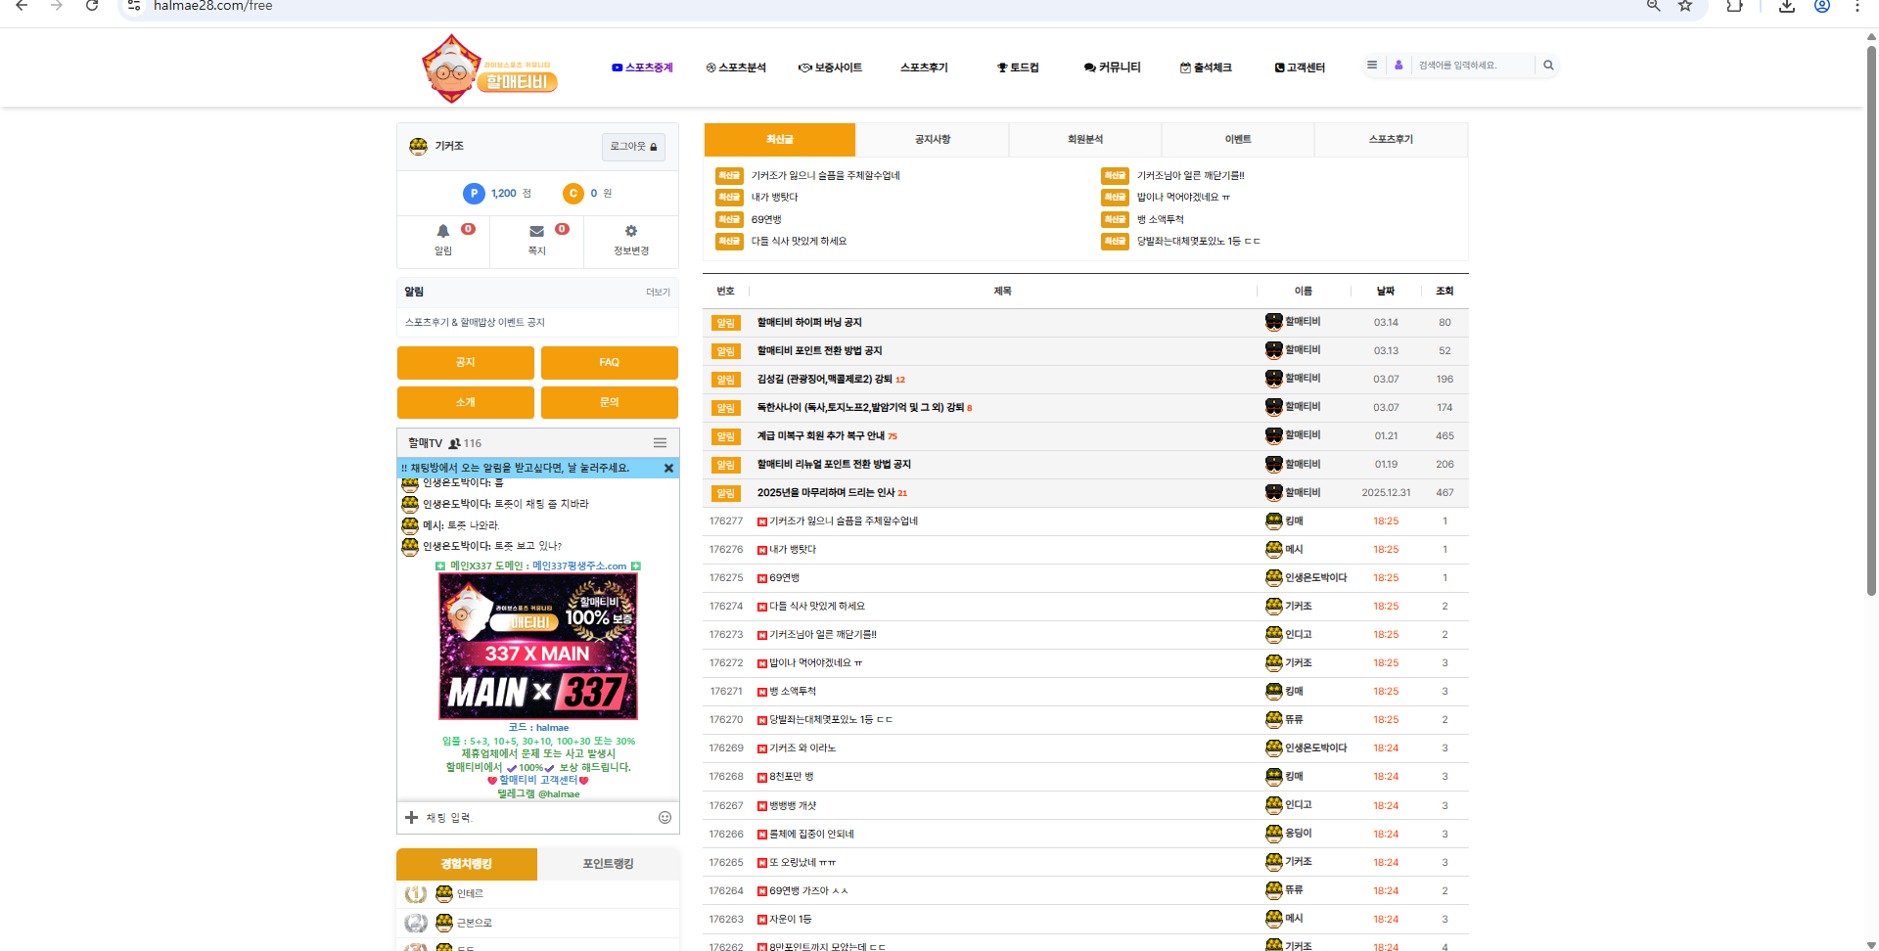Viewport: 1879px width, 951px height.
Task: Click the plus icon beside chat input
Action: coord(412,818)
